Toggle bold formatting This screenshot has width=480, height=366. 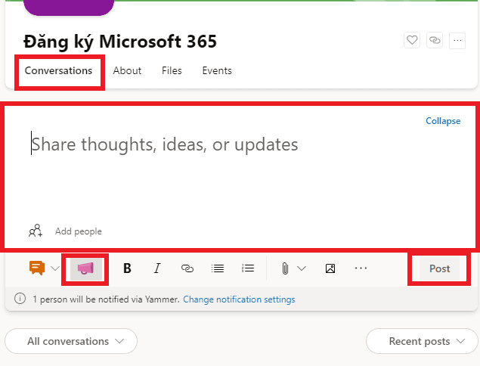[127, 268]
